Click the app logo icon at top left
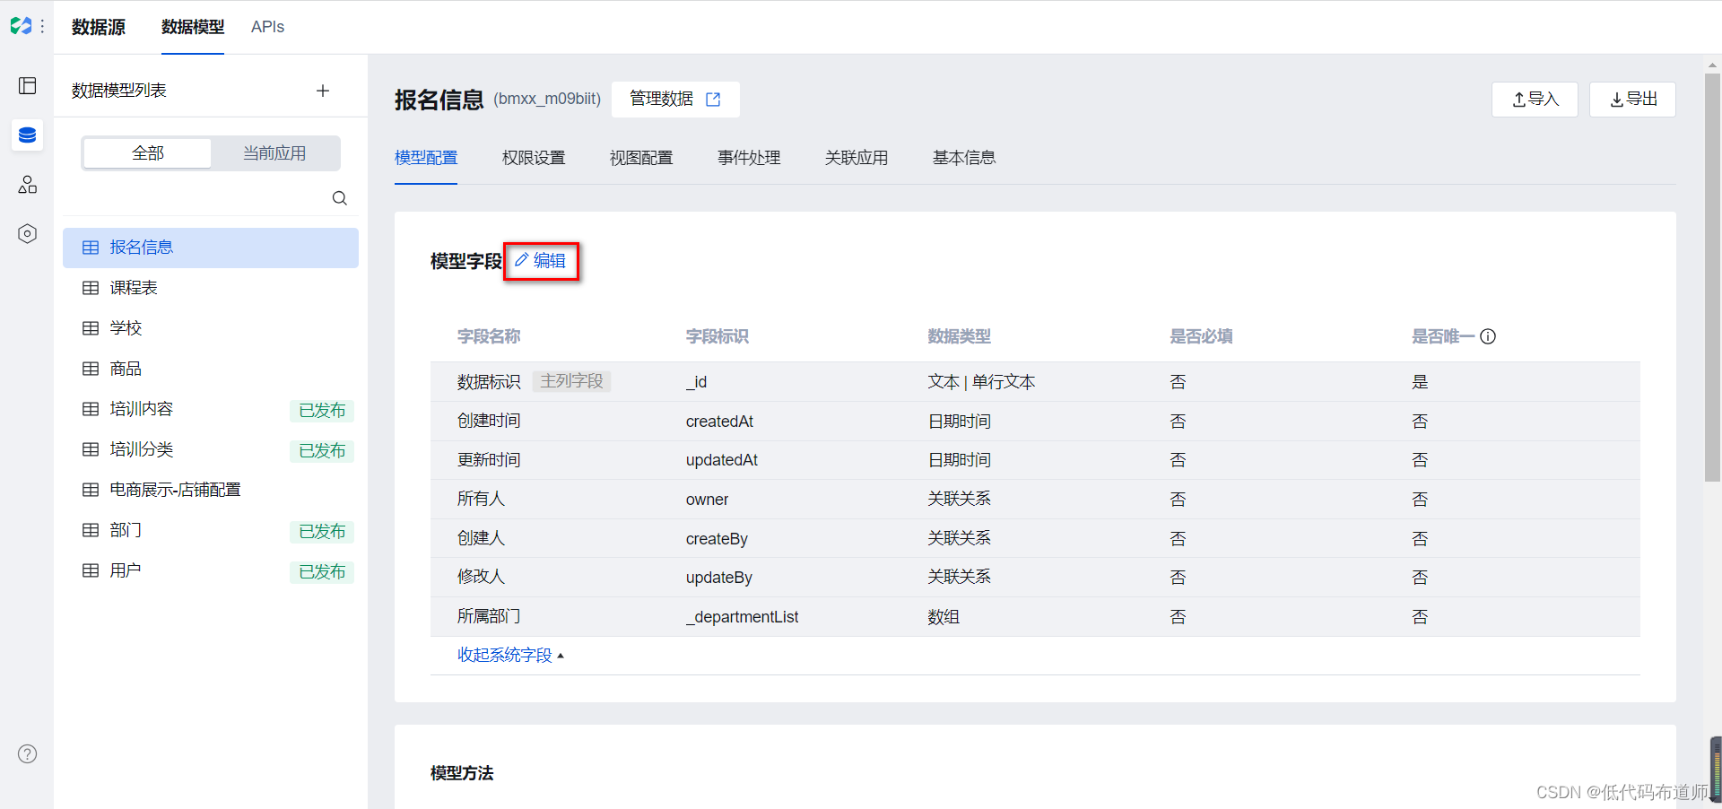 point(21,26)
